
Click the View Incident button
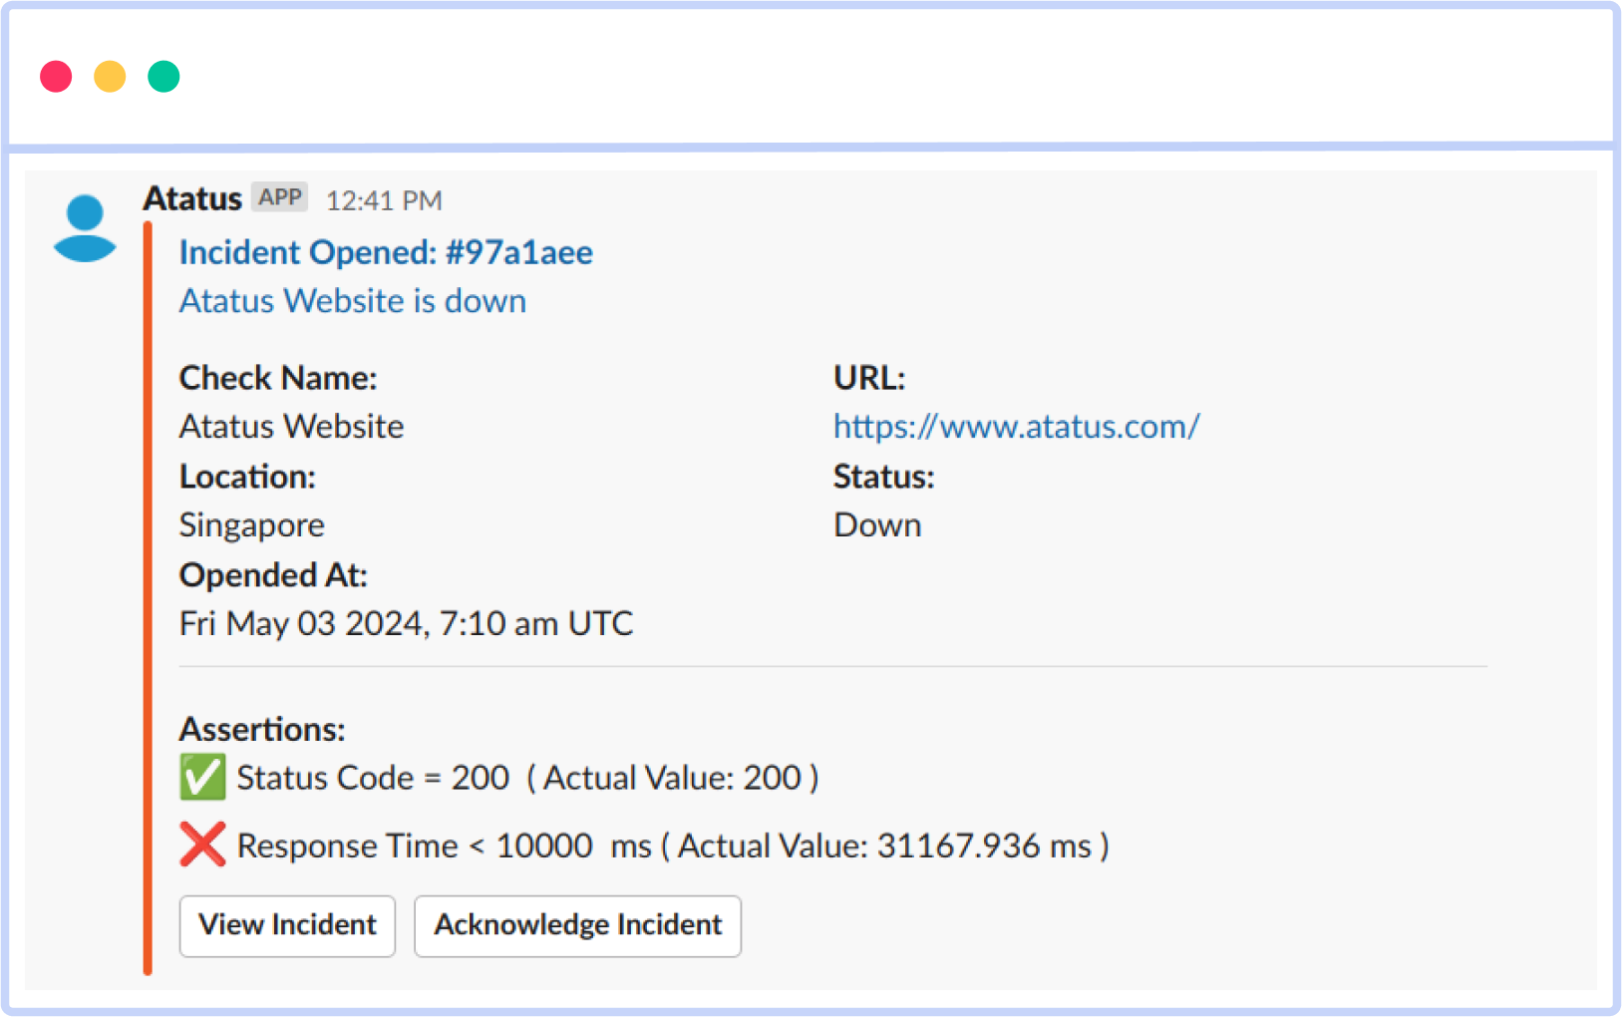pyautogui.click(x=287, y=925)
